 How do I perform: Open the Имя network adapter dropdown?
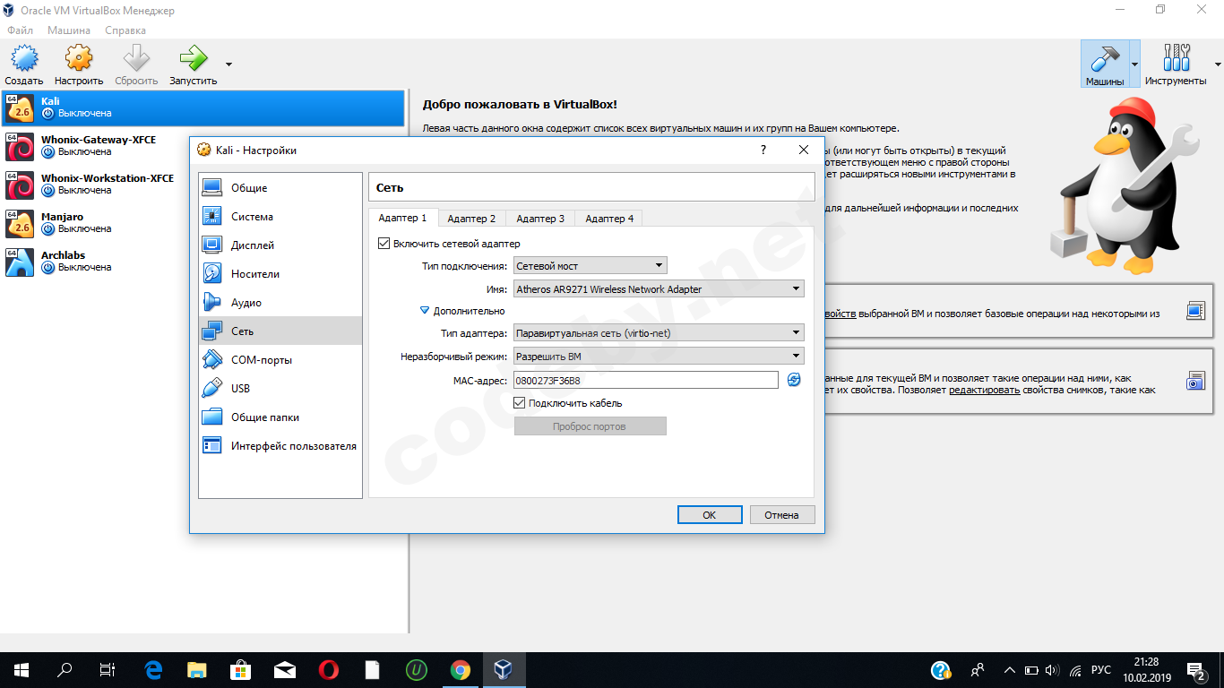(659, 289)
